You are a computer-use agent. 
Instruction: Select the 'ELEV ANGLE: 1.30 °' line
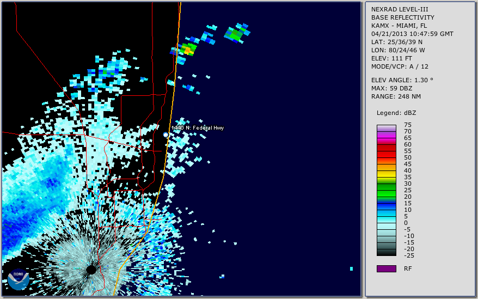(402, 80)
